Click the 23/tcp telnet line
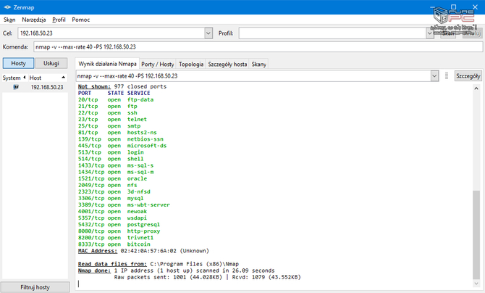This screenshot has width=485, height=293. (x=113, y=120)
